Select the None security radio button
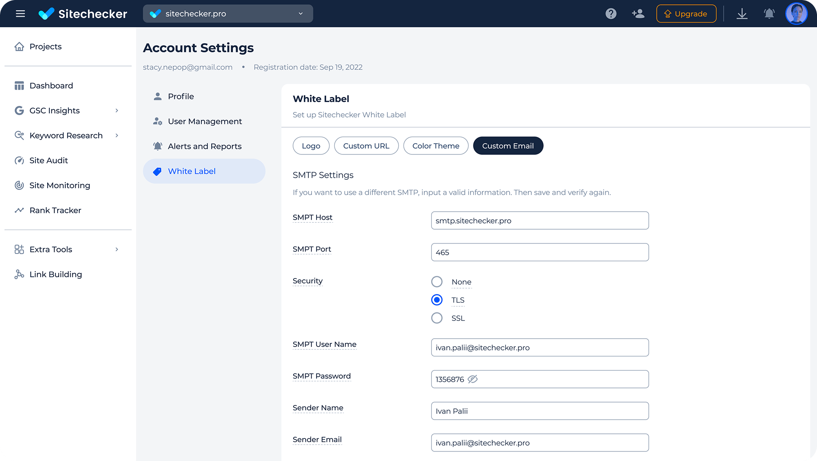The image size is (817, 461). pyautogui.click(x=437, y=282)
